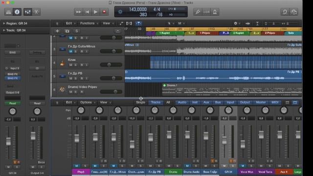
Task: Mute the Drums channel strip in mixer
Action: coord(169,166)
